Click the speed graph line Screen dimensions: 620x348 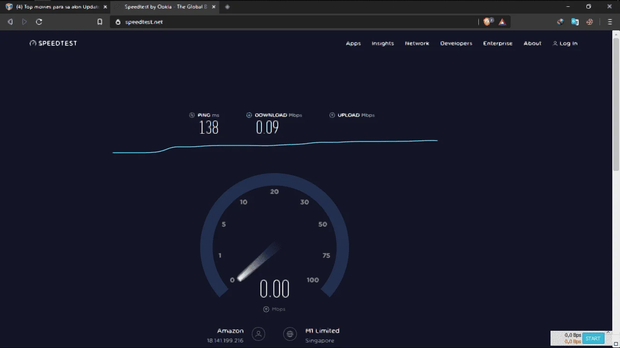pos(275,146)
